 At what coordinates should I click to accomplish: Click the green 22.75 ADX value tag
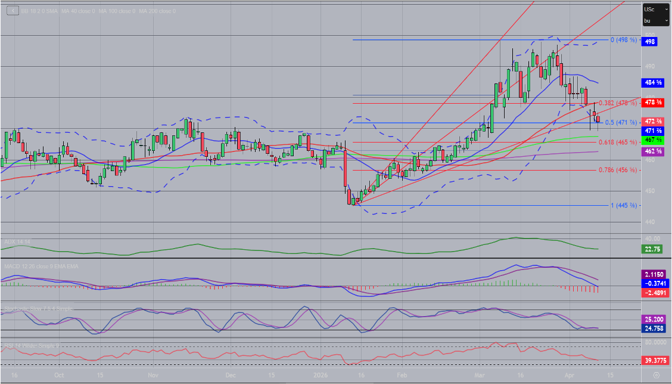click(x=650, y=249)
